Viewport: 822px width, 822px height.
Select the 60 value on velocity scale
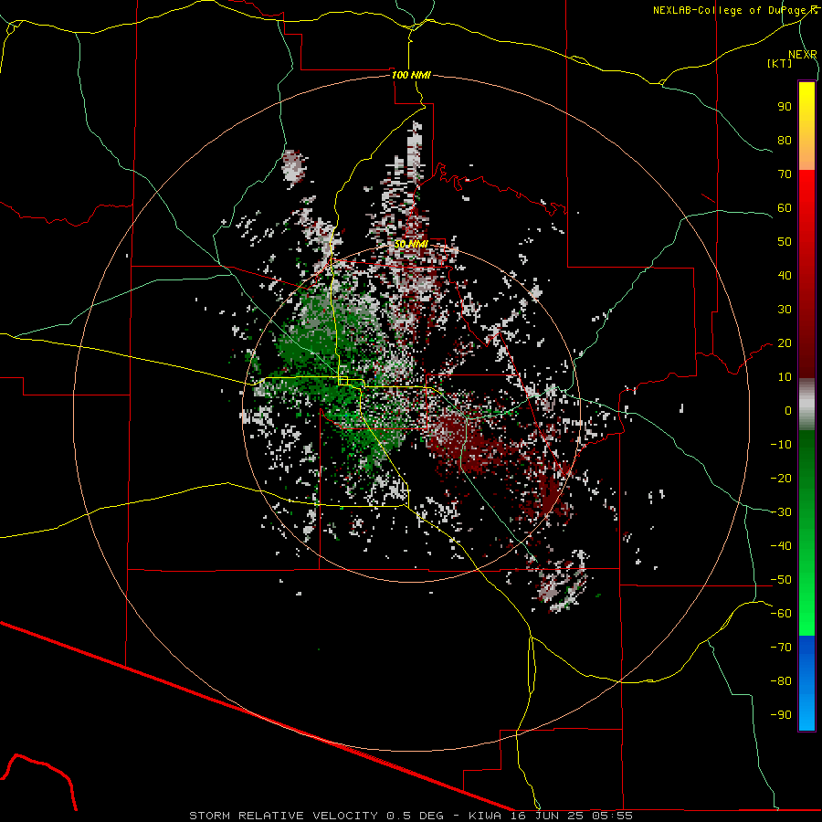tap(785, 208)
